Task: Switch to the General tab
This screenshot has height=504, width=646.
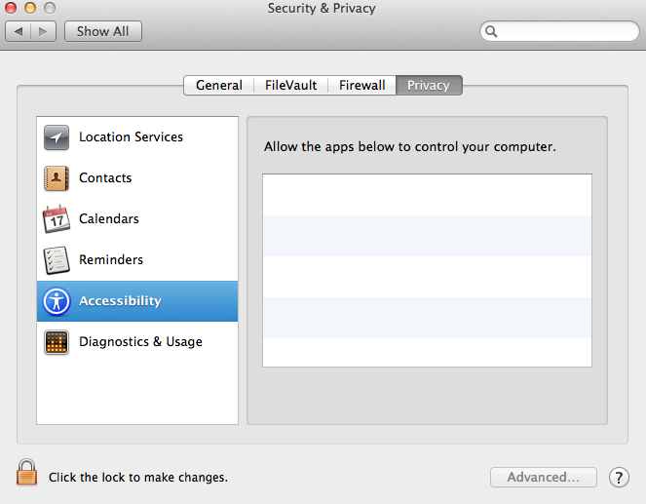Action: 219,86
